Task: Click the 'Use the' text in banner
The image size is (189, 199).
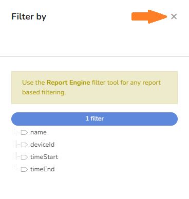Action: pos(33,83)
